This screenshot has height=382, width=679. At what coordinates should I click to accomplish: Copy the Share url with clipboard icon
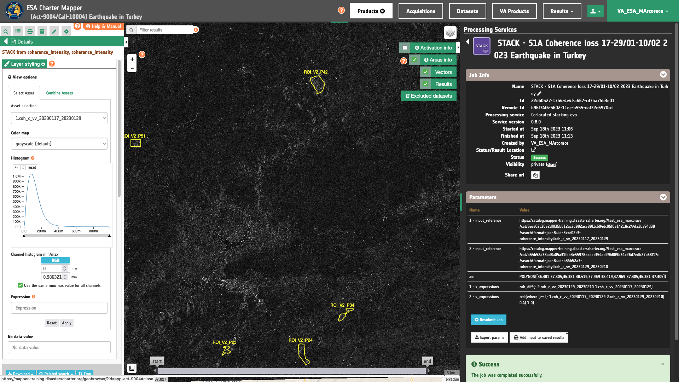tap(535, 175)
